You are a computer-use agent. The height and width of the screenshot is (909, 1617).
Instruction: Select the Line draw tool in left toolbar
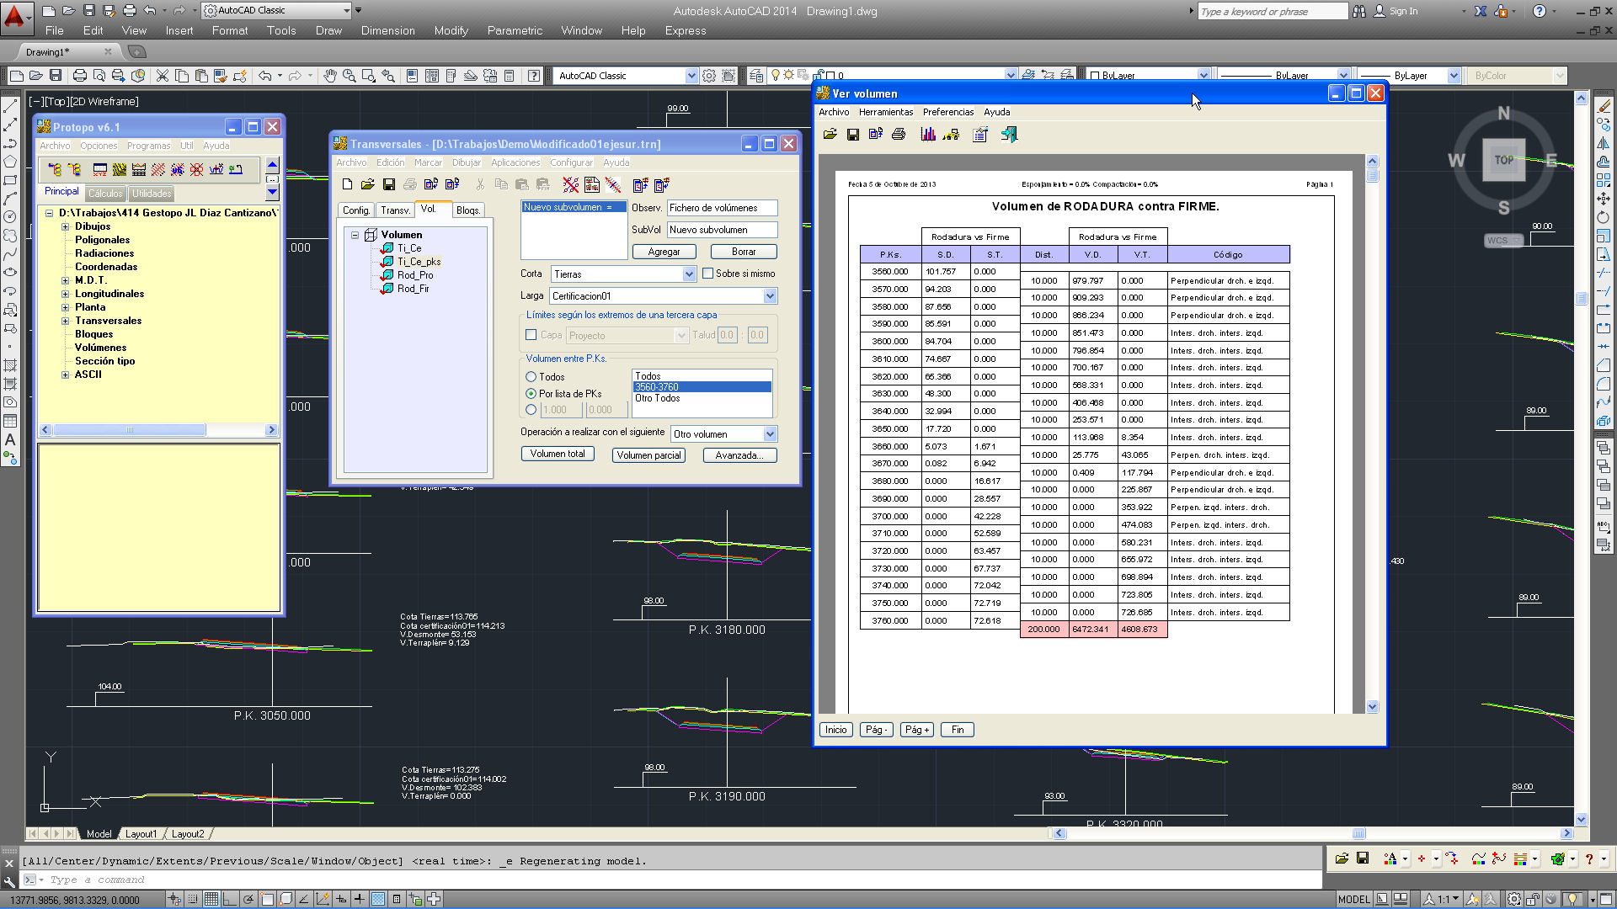[x=10, y=107]
